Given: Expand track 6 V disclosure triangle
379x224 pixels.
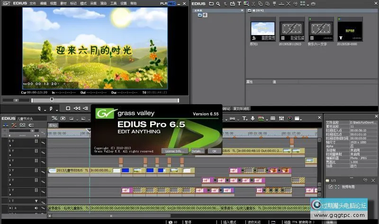Looking at the screenshot, I should (10, 145).
